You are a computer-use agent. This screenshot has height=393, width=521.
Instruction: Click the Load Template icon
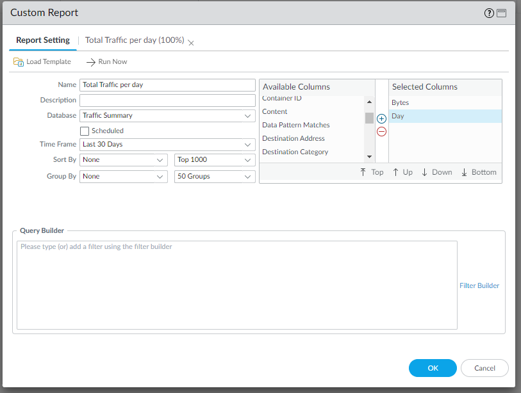coord(19,62)
